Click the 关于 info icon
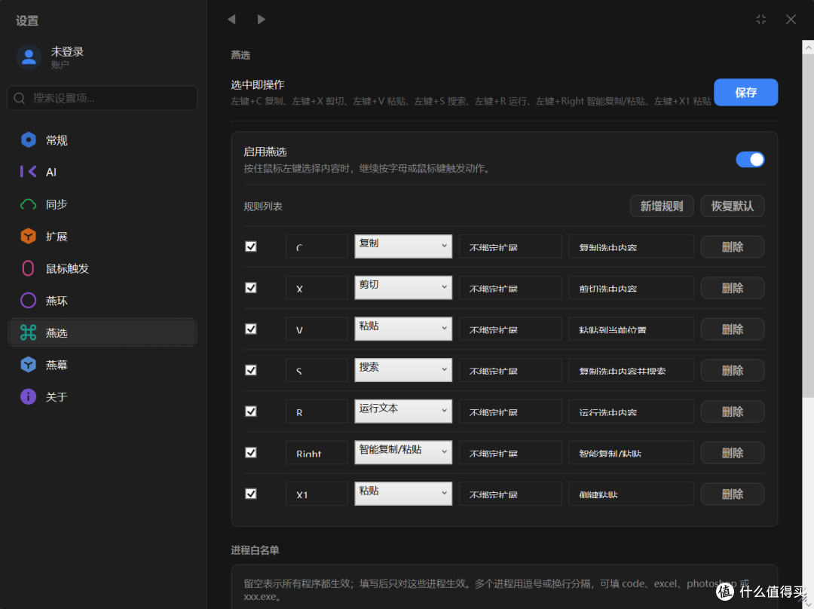This screenshot has height=609, width=814. point(28,396)
